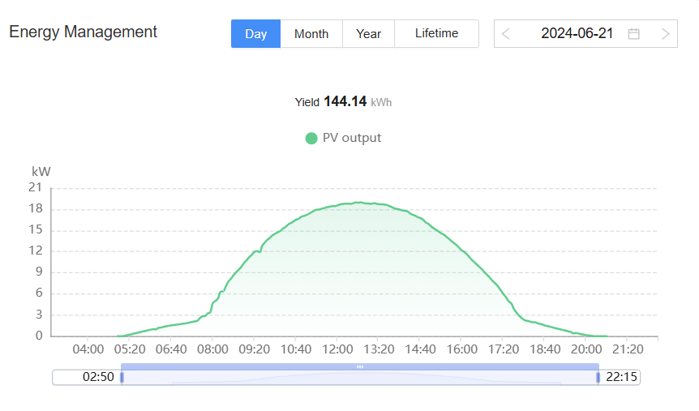The width and height of the screenshot is (699, 411).
Task: Click the 18 y-axis label
Action: pyautogui.click(x=36, y=208)
